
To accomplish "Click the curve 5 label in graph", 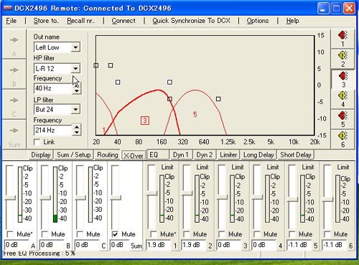I will point(195,115).
